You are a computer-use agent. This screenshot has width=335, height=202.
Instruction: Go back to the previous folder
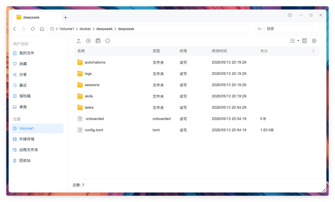[15, 29]
